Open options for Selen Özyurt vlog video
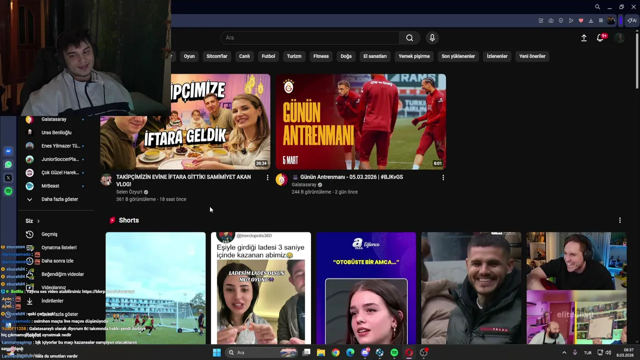The image size is (640, 360). [x=267, y=177]
